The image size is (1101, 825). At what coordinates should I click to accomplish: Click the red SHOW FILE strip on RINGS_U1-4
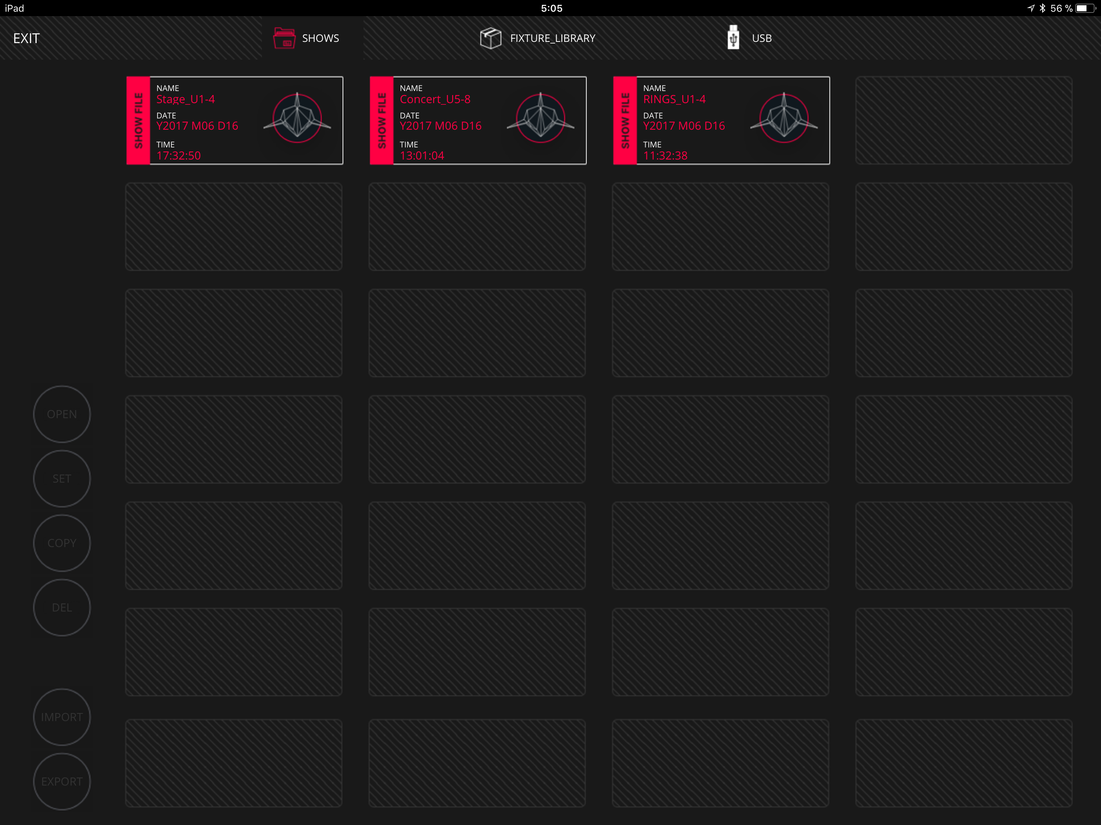coord(625,120)
